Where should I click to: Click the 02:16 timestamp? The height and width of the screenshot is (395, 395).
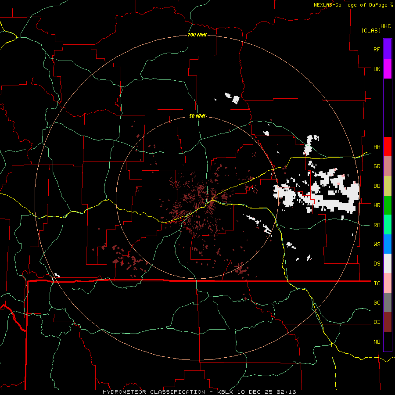[286, 392]
